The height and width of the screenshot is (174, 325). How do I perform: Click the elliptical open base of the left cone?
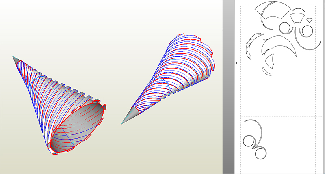pos(77,127)
